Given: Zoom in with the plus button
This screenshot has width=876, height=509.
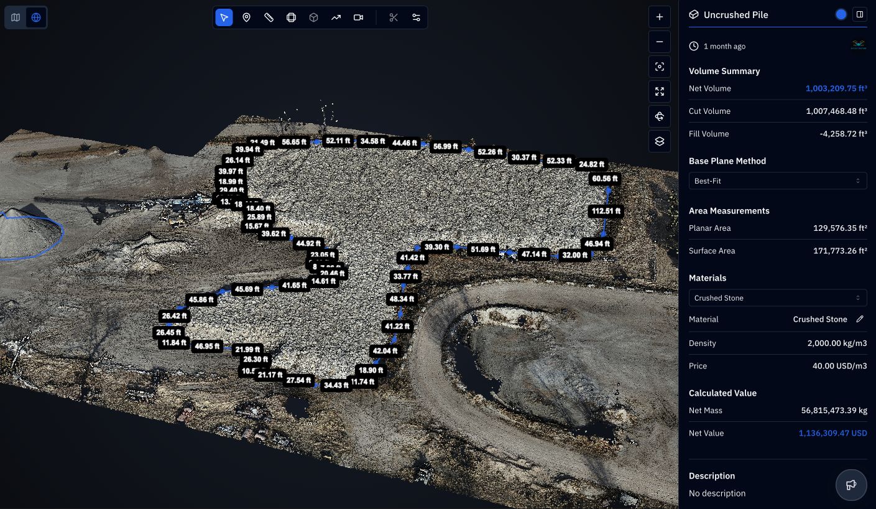Looking at the screenshot, I should coord(660,17).
